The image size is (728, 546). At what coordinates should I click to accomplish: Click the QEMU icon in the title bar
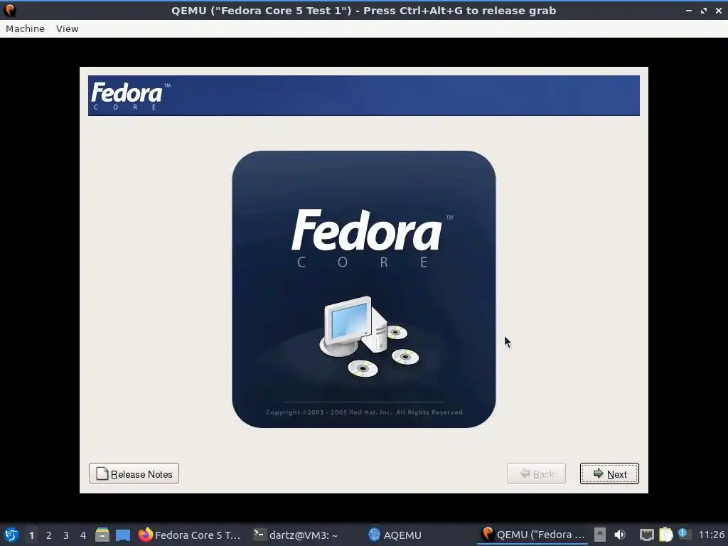10,10
